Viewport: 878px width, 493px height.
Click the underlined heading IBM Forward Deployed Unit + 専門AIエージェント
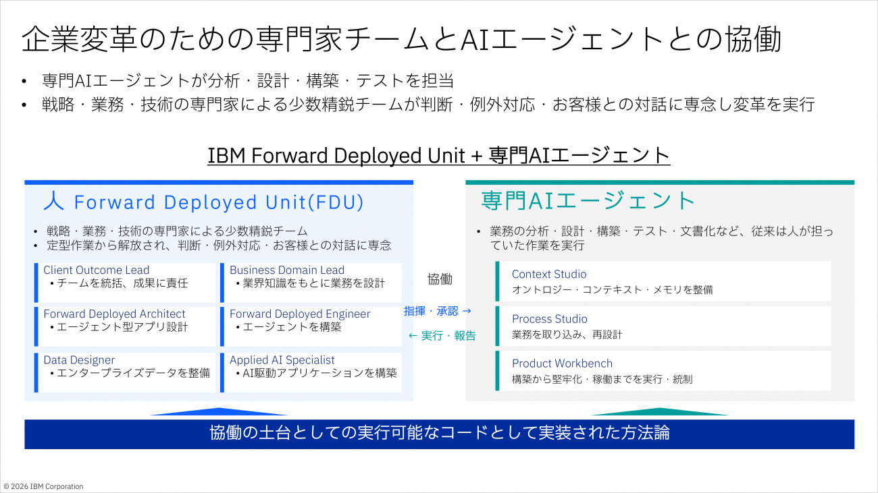coord(439,155)
